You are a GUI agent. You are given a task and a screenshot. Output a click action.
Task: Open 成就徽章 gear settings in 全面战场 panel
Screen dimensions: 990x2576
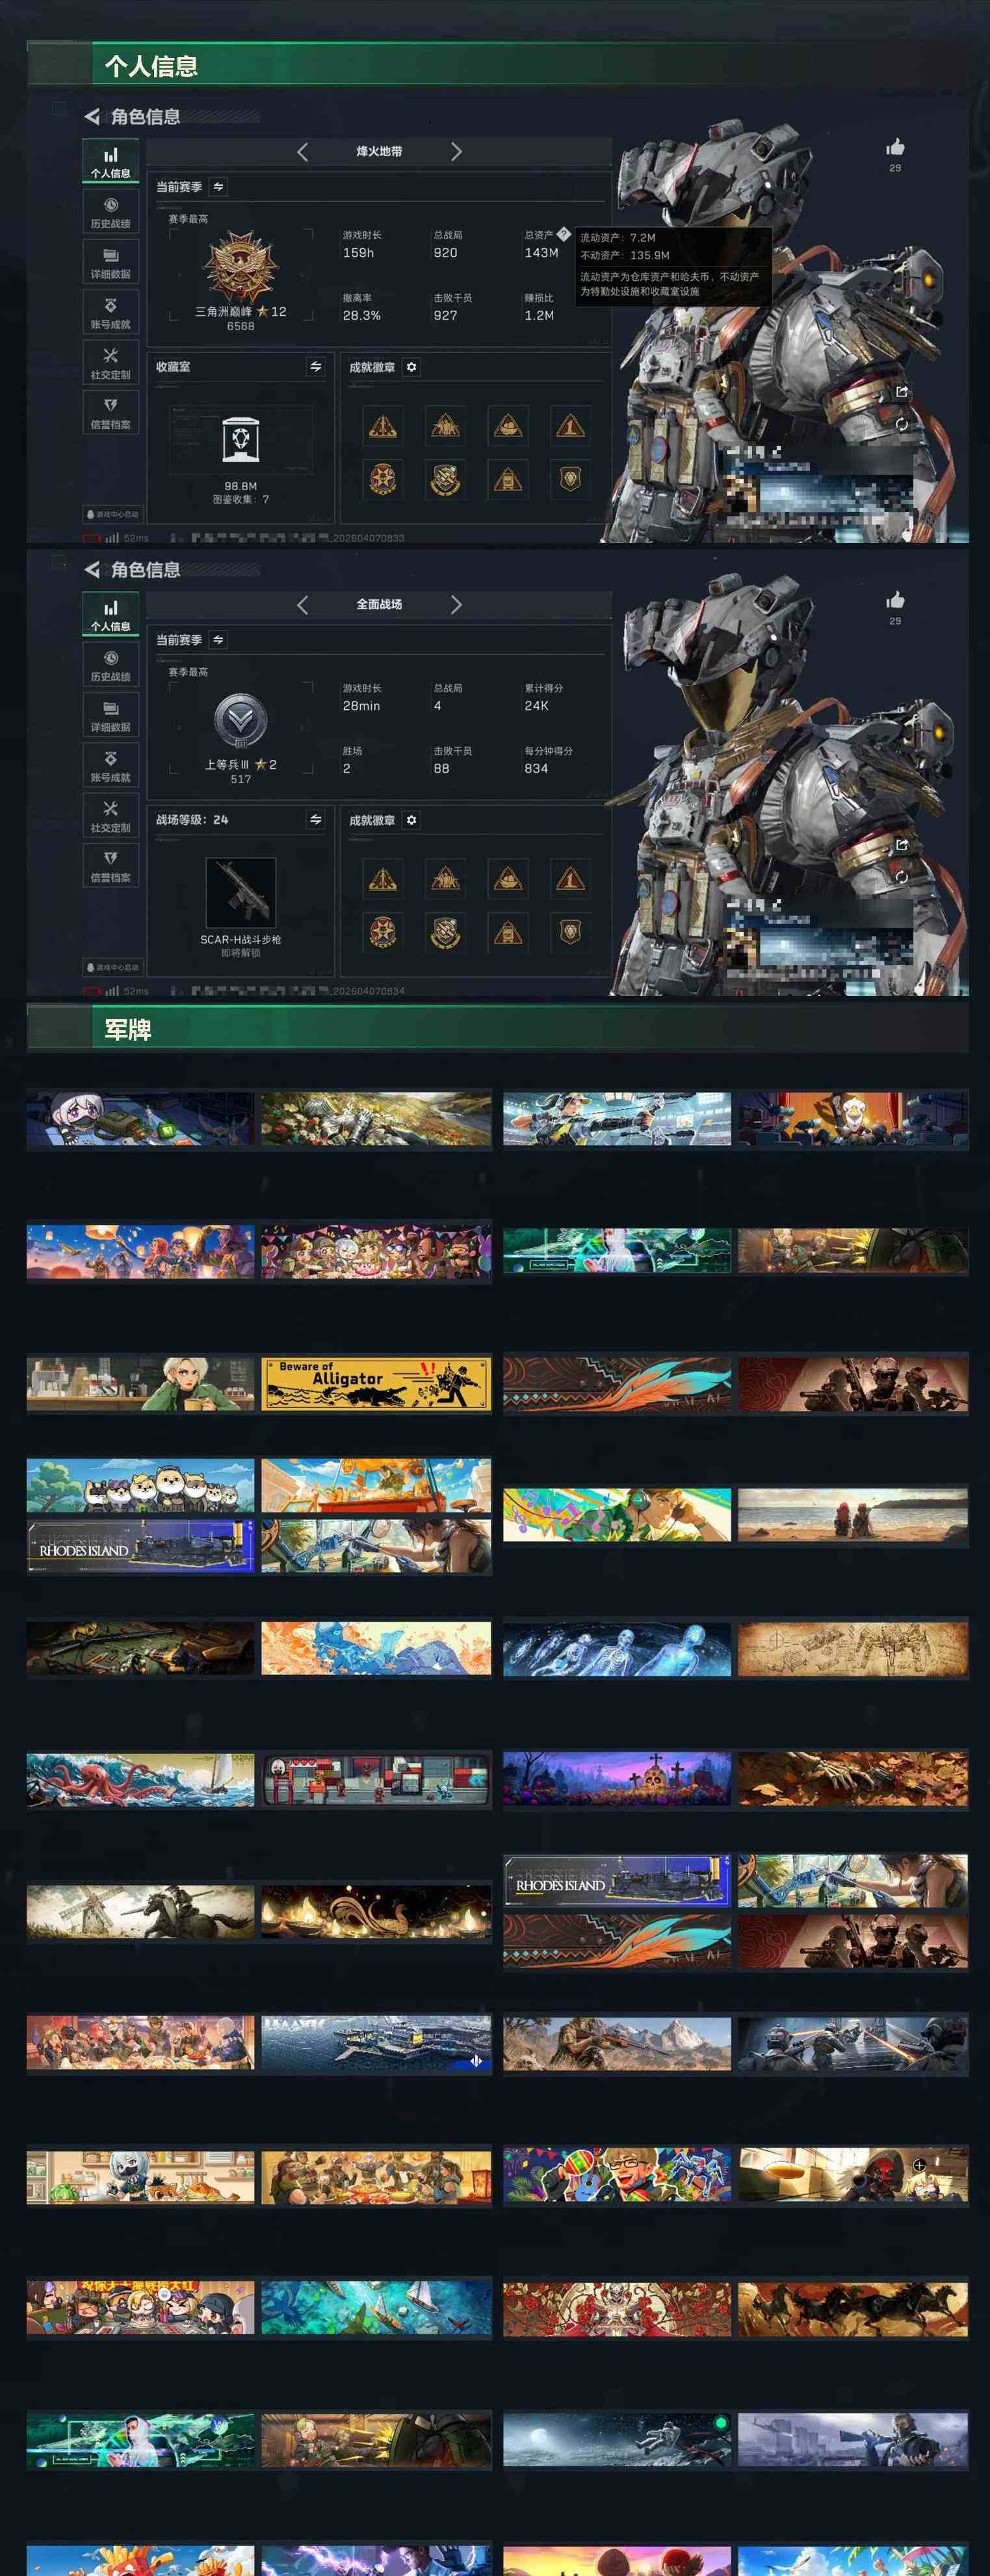411,820
